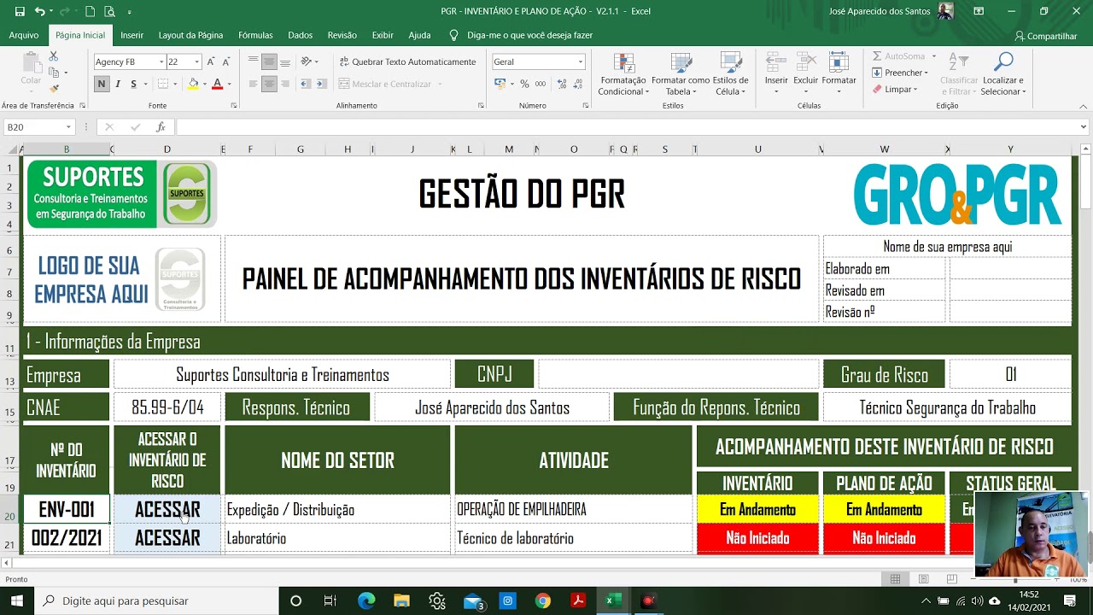Viewport: 1093px width, 615px height.
Task: Open the Limpar dropdown
Action: [895, 89]
